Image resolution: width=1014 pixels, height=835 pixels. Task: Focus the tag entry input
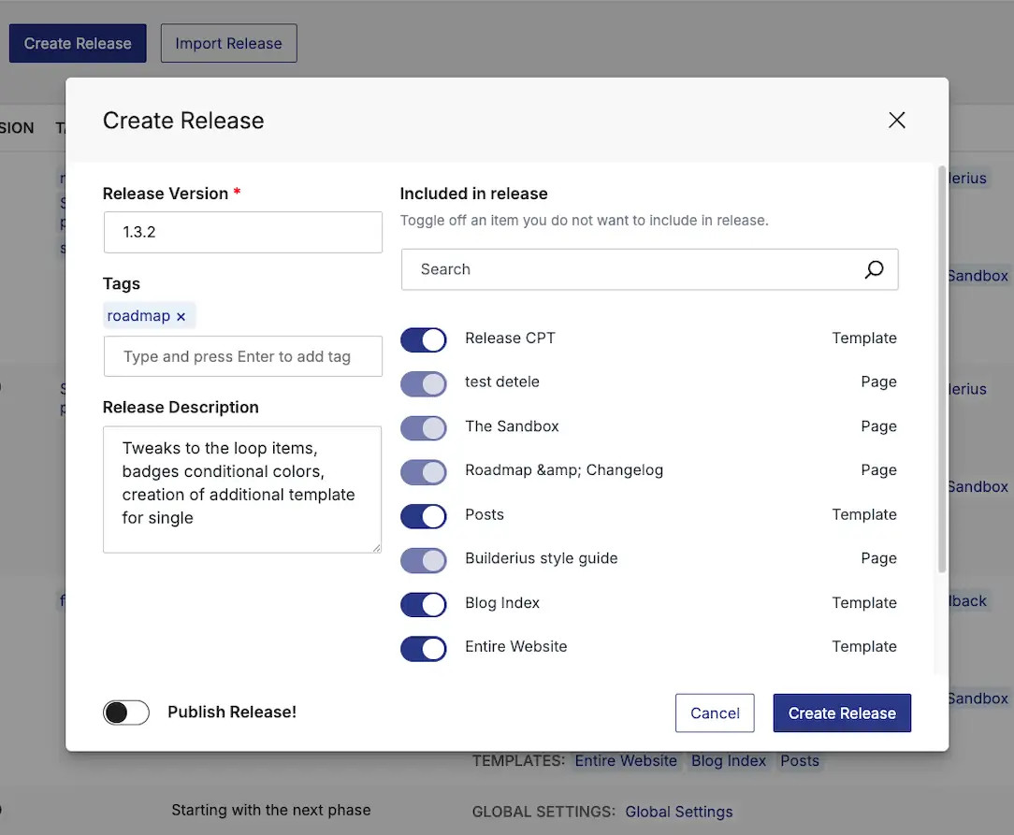[x=243, y=356]
